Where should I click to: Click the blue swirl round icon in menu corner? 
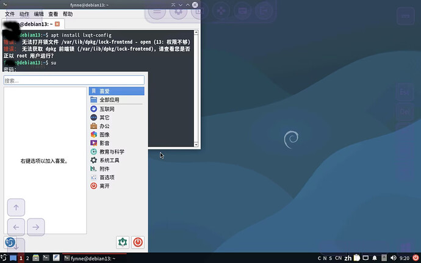(x=10, y=242)
